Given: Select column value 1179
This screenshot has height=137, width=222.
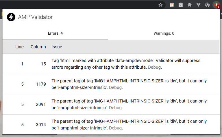Looking at the screenshot, I should [41, 84].
